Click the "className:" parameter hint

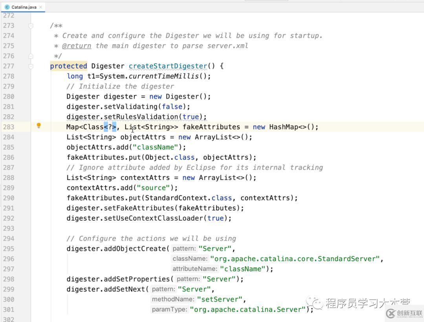coord(190,259)
